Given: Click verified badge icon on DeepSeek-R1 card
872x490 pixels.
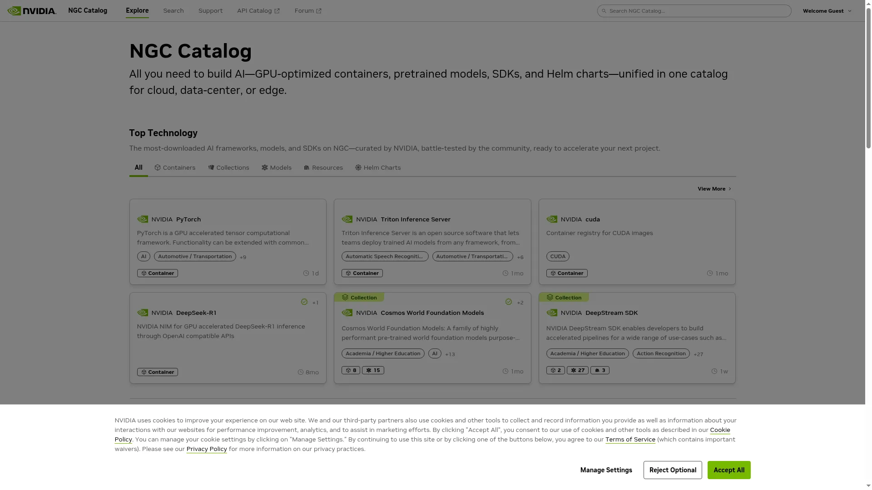Looking at the screenshot, I should point(304,302).
